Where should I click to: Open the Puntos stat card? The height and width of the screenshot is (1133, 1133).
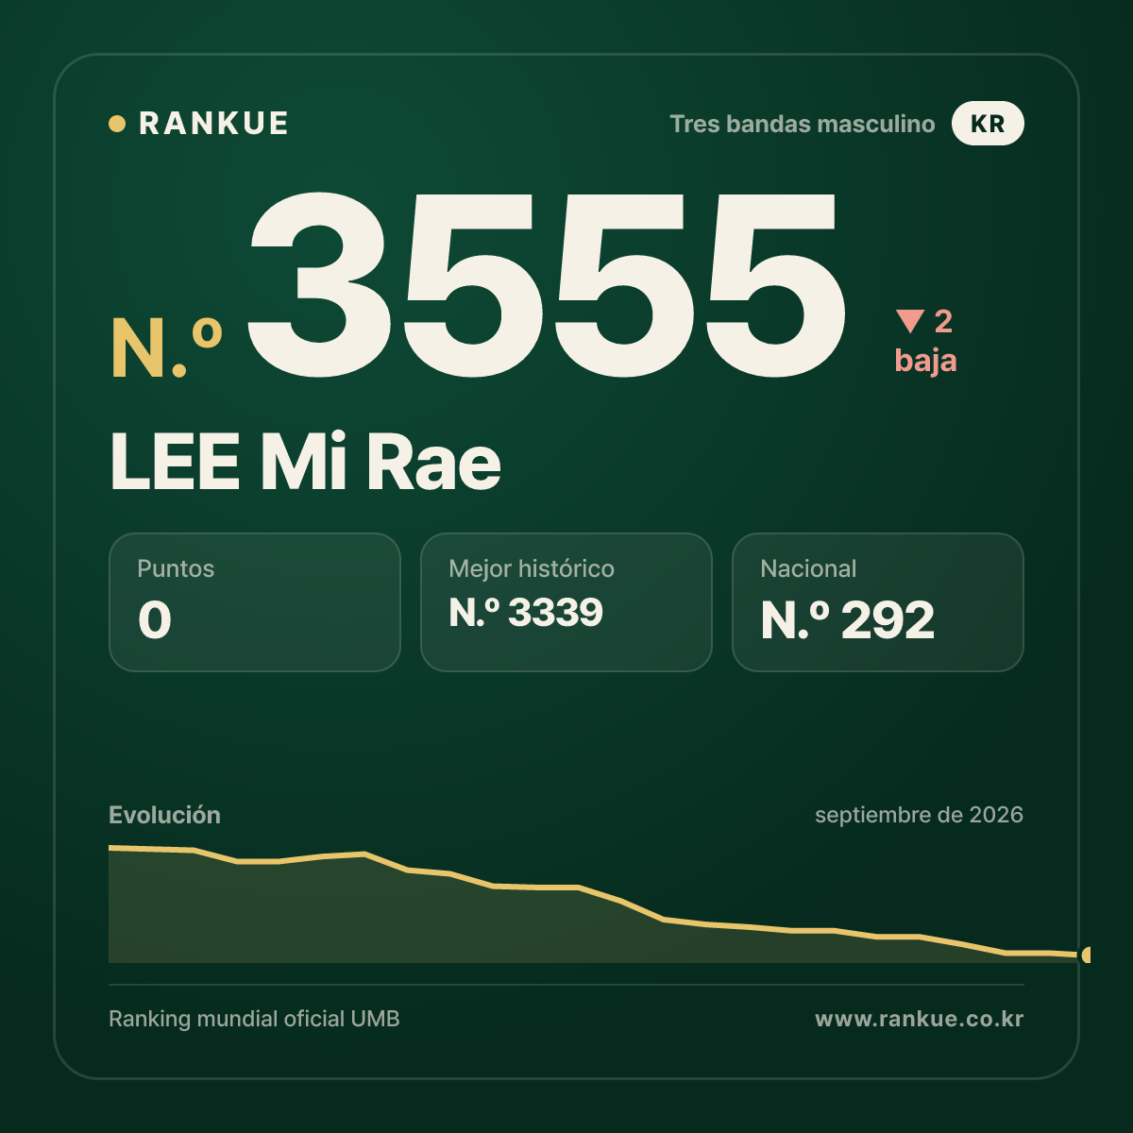click(255, 602)
